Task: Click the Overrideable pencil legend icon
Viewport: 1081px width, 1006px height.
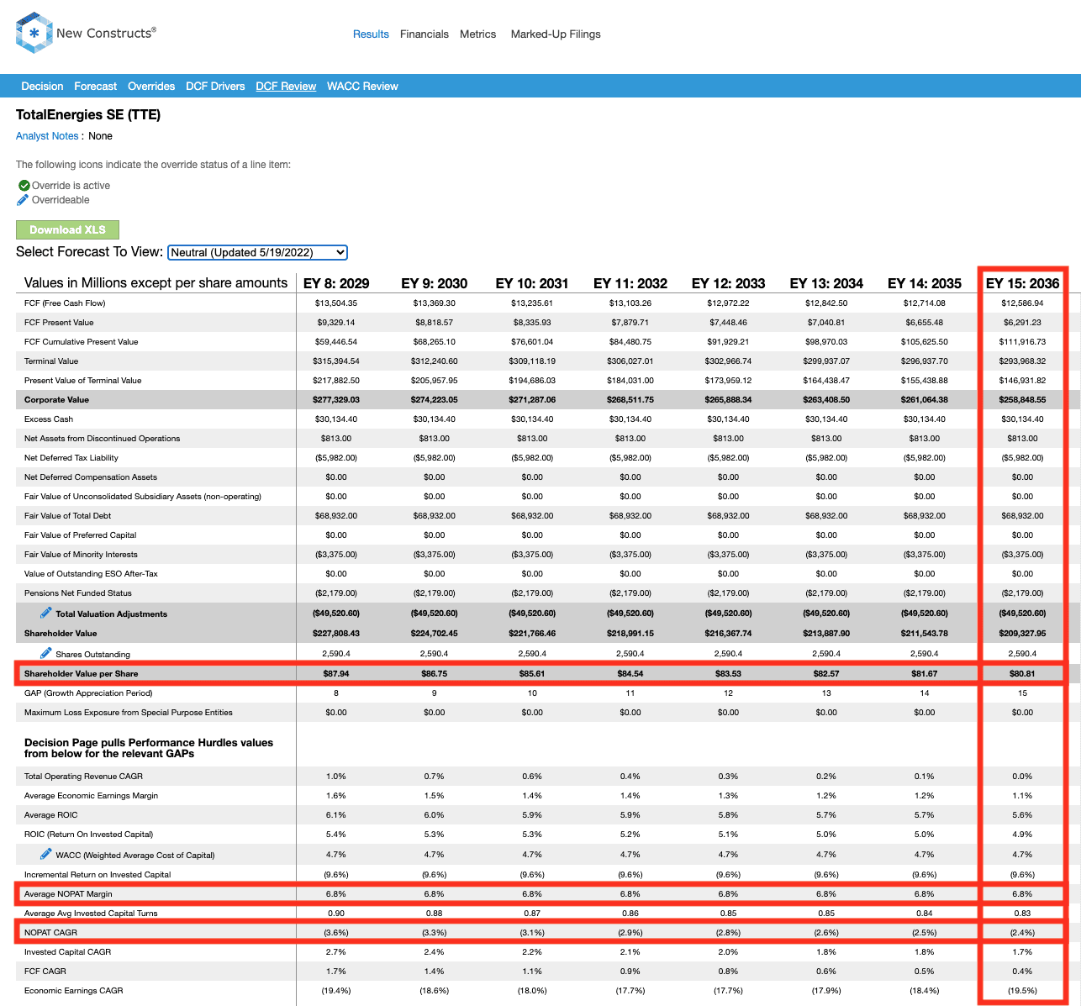Action: 23,200
